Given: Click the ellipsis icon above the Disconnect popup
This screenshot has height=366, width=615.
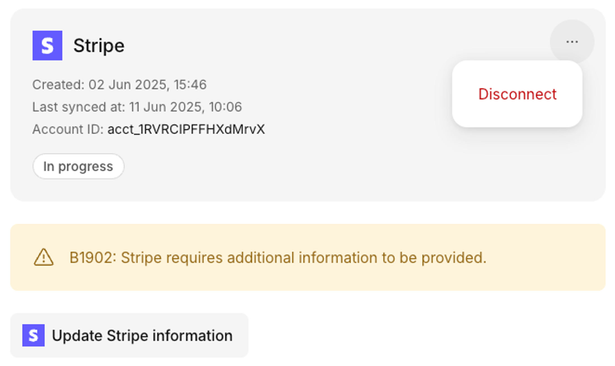Looking at the screenshot, I should pos(572,41).
